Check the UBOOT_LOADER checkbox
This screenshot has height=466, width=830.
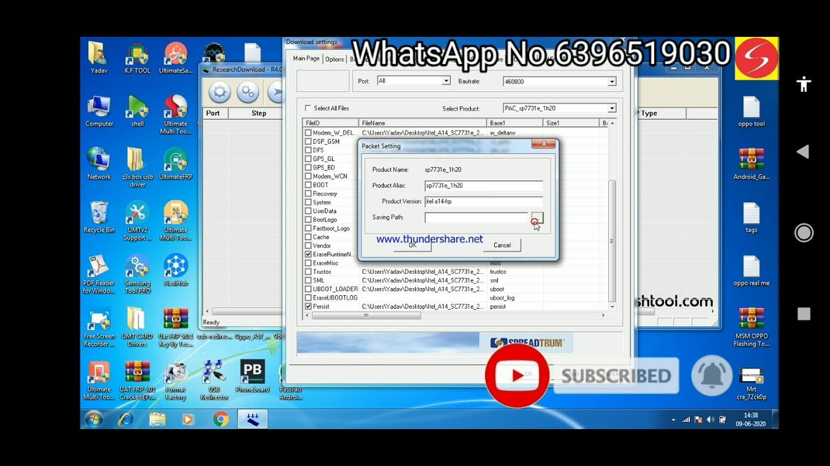[309, 289]
